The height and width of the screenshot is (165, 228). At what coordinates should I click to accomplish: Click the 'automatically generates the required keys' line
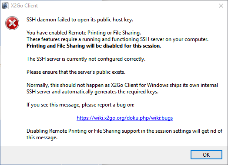coord(93,92)
